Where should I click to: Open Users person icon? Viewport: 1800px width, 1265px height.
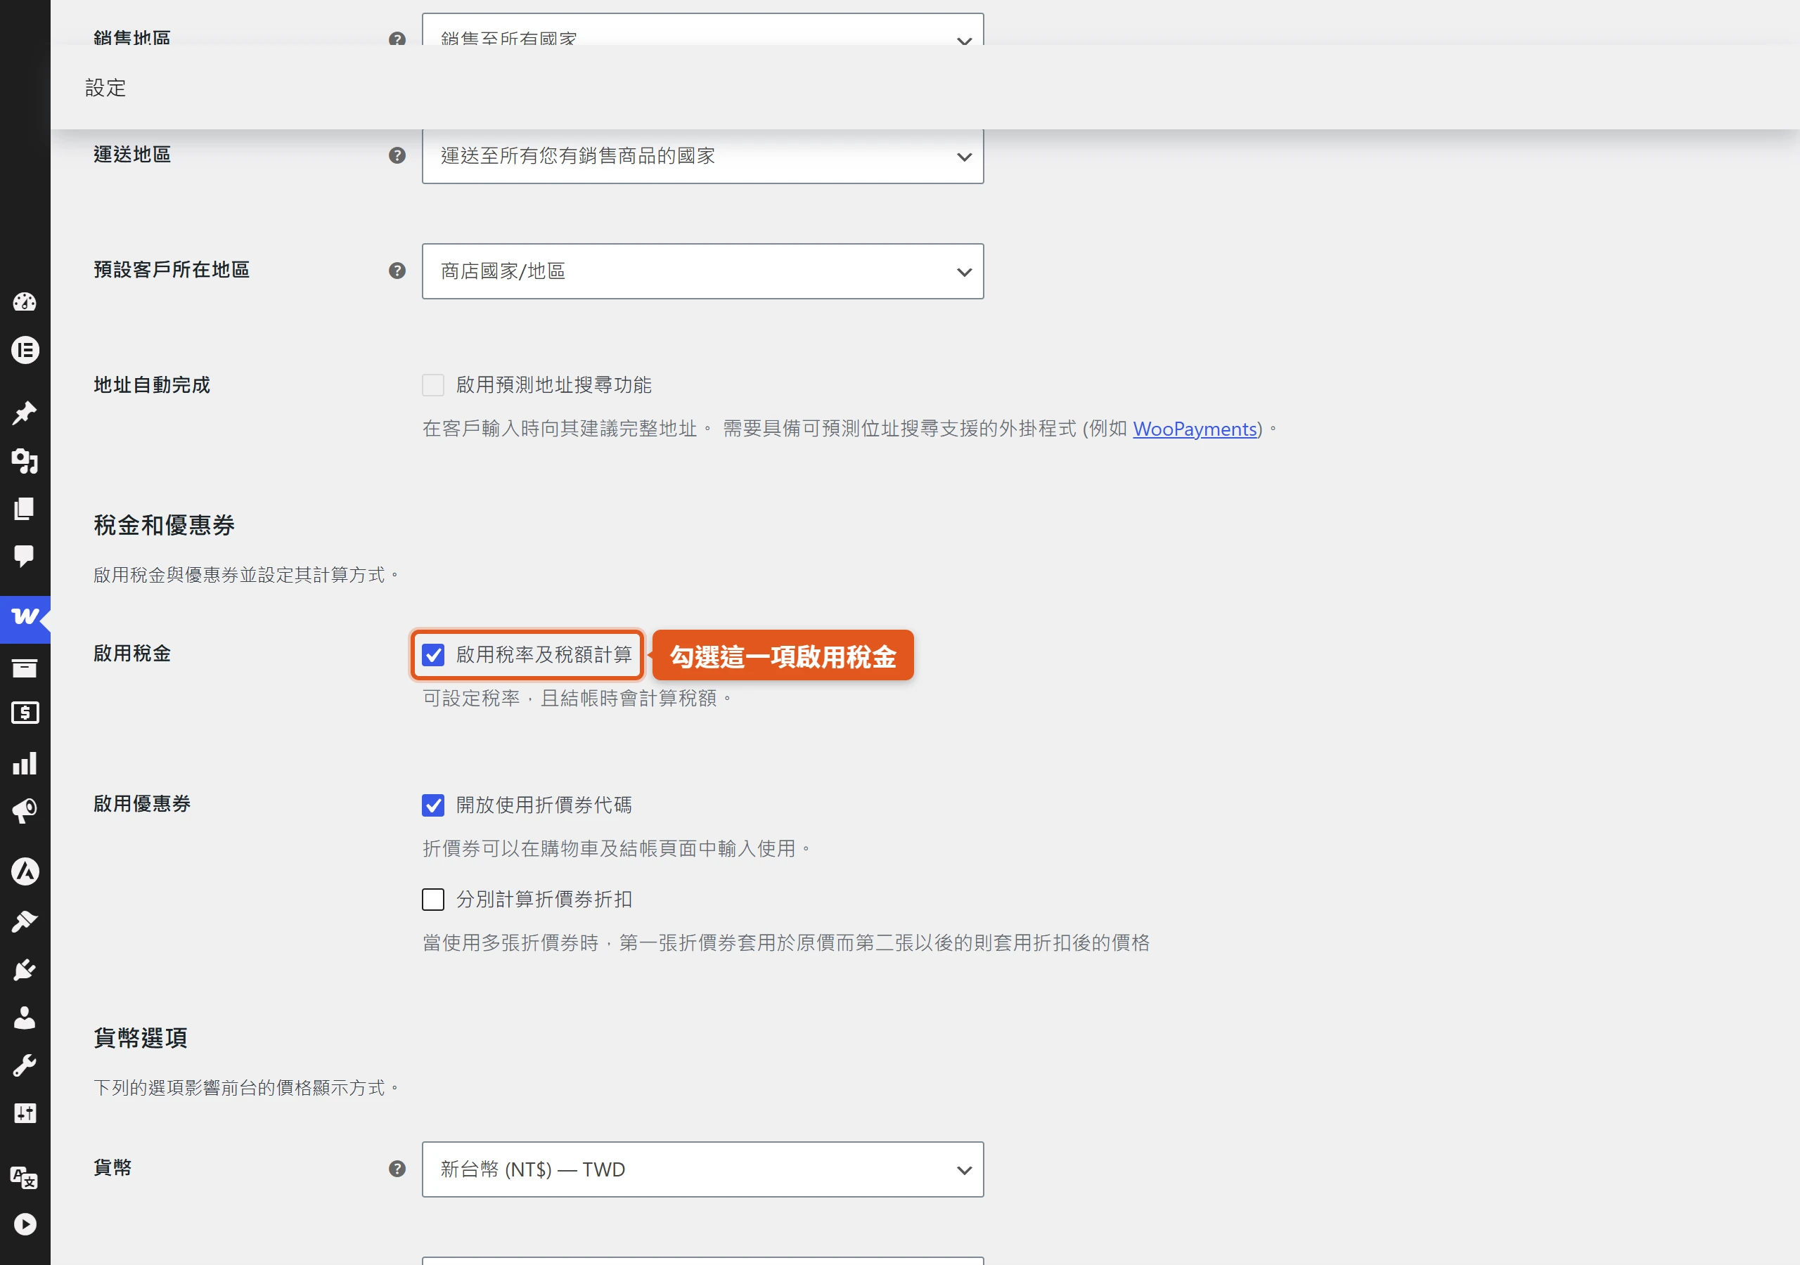(25, 1018)
